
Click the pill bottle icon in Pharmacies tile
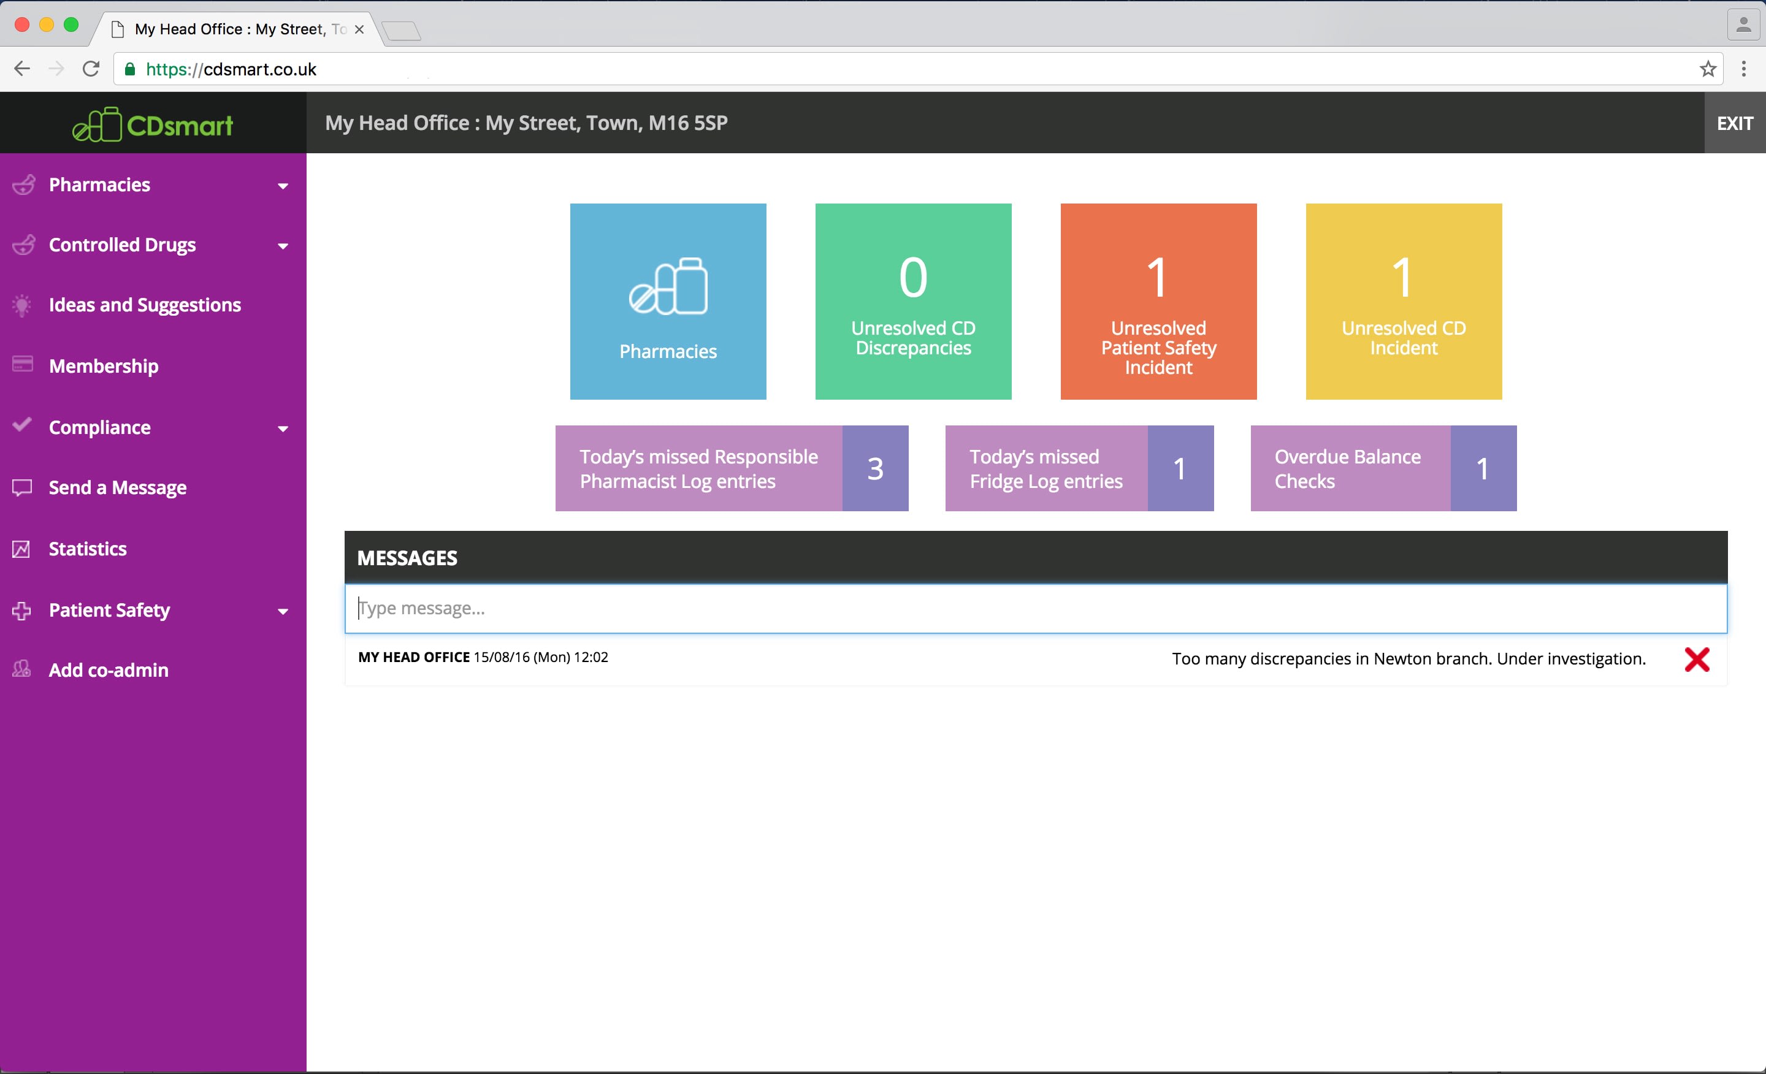click(x=668, y=286)
